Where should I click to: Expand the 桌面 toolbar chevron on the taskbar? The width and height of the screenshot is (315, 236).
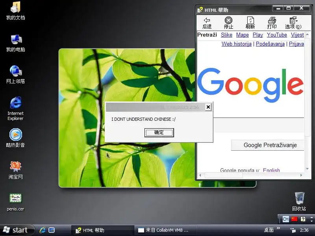point(278,228)
